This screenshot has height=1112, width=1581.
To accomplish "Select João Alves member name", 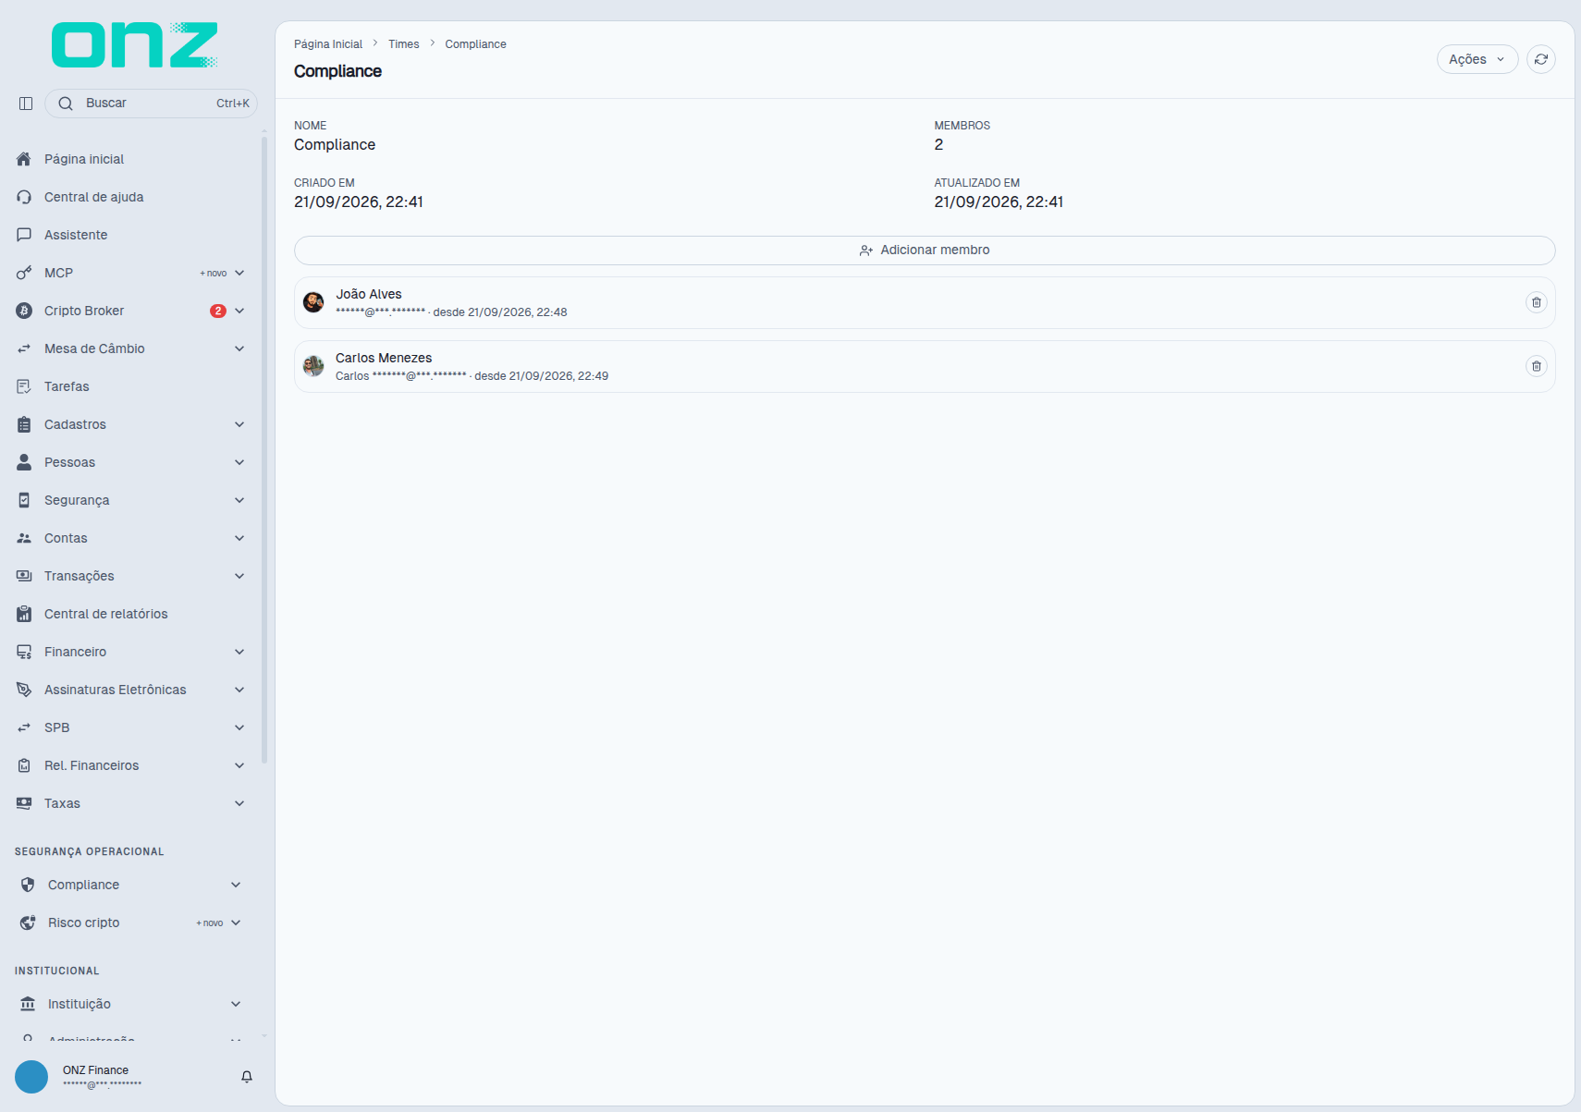I will point(369,294).
